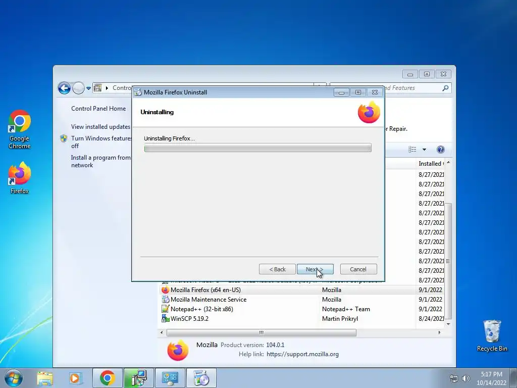The height and width of the screenshot is (388, 517).
Task: Maximize the Control Panel window
Action: [x=427, y=74]
